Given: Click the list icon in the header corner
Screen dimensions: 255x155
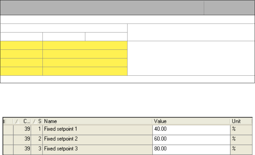Looking at the screenshot, I should 4,121.
